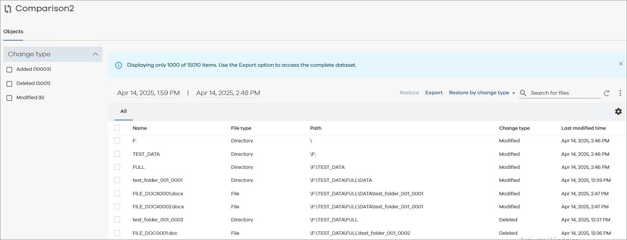Open Restore by change type dropdown
Viewport: 627px width, 240px height.
tap(482, 93)
